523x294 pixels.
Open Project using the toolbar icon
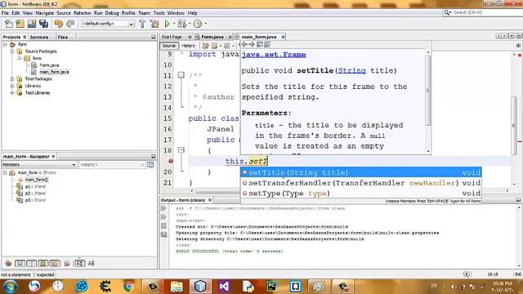(32, 24)
